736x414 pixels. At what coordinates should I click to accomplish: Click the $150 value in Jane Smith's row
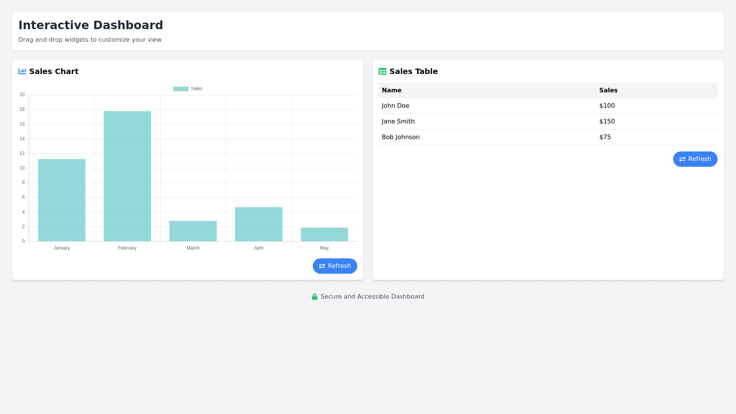(x=607, y=122)
